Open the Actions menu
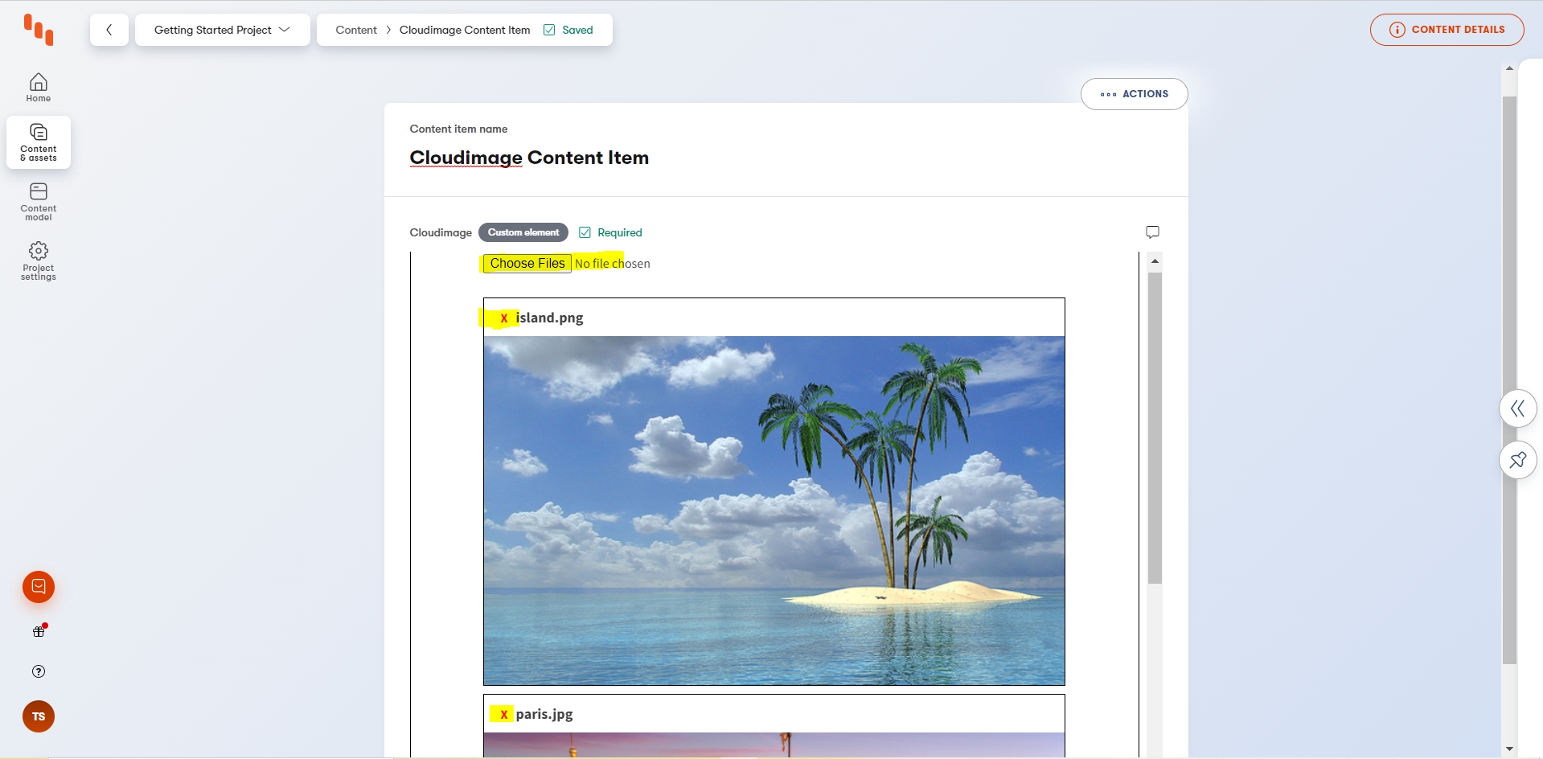The width and height of the screenshot is (1543, 759). 1134,94
